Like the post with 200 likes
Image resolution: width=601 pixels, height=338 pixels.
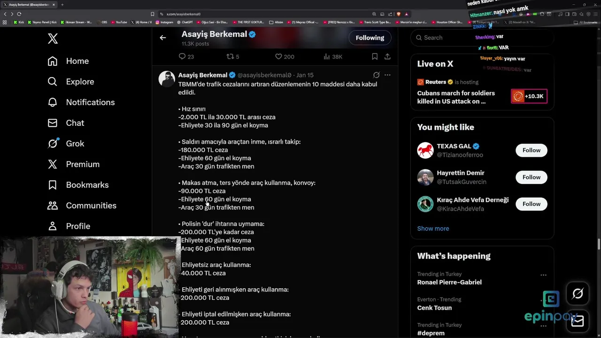point(285,56)
